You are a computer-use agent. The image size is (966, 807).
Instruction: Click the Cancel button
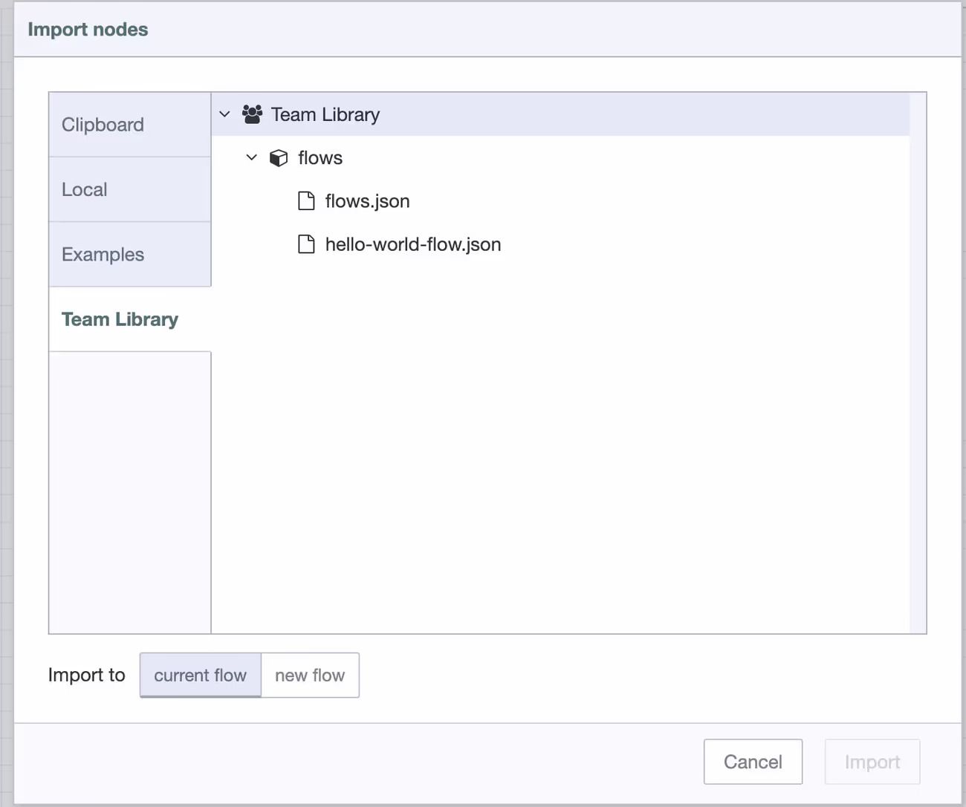[753, 762]
